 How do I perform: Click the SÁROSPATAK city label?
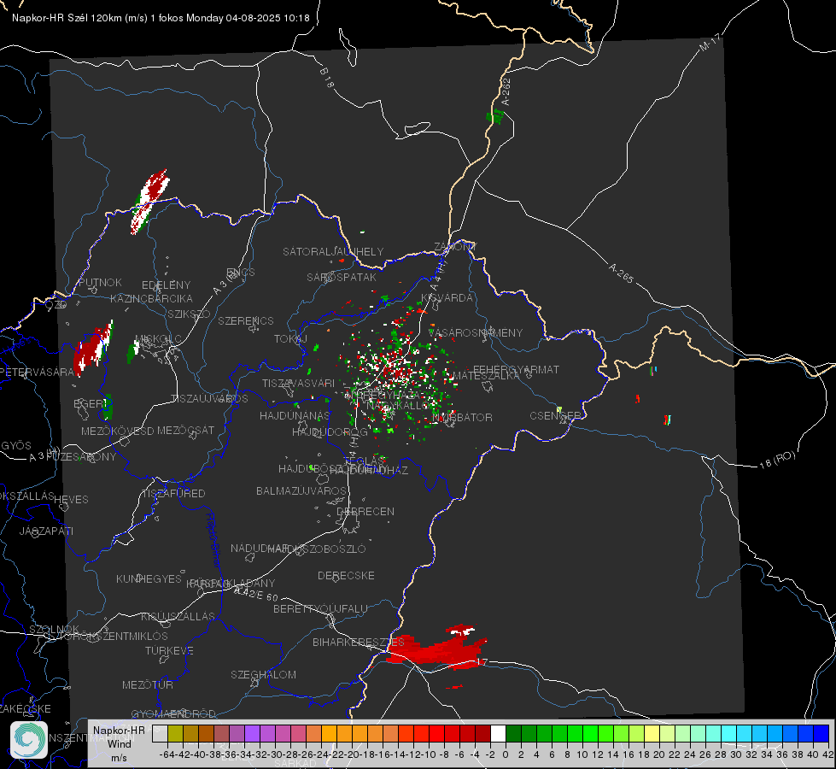pos(342,277)
